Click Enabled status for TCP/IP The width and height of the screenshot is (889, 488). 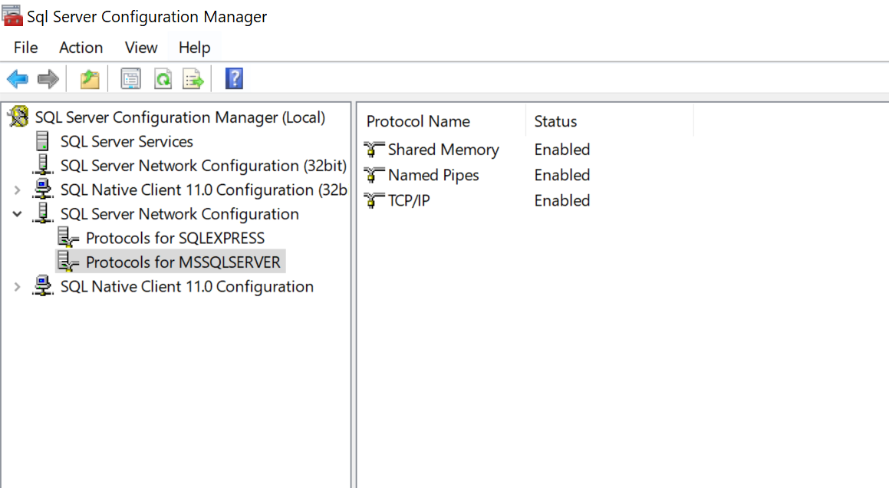point(562,200)
